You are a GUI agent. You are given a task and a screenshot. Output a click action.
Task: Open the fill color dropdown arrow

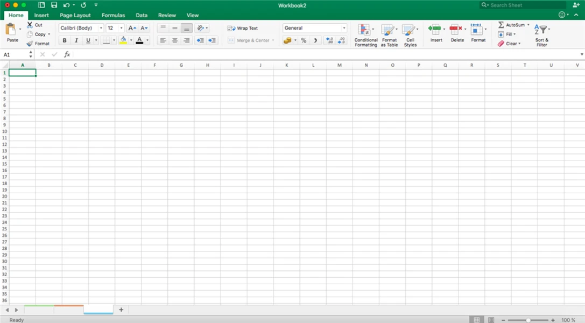pyautogui.click(x=131, y=39)
